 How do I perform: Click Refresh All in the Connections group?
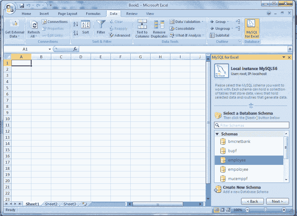34,28
